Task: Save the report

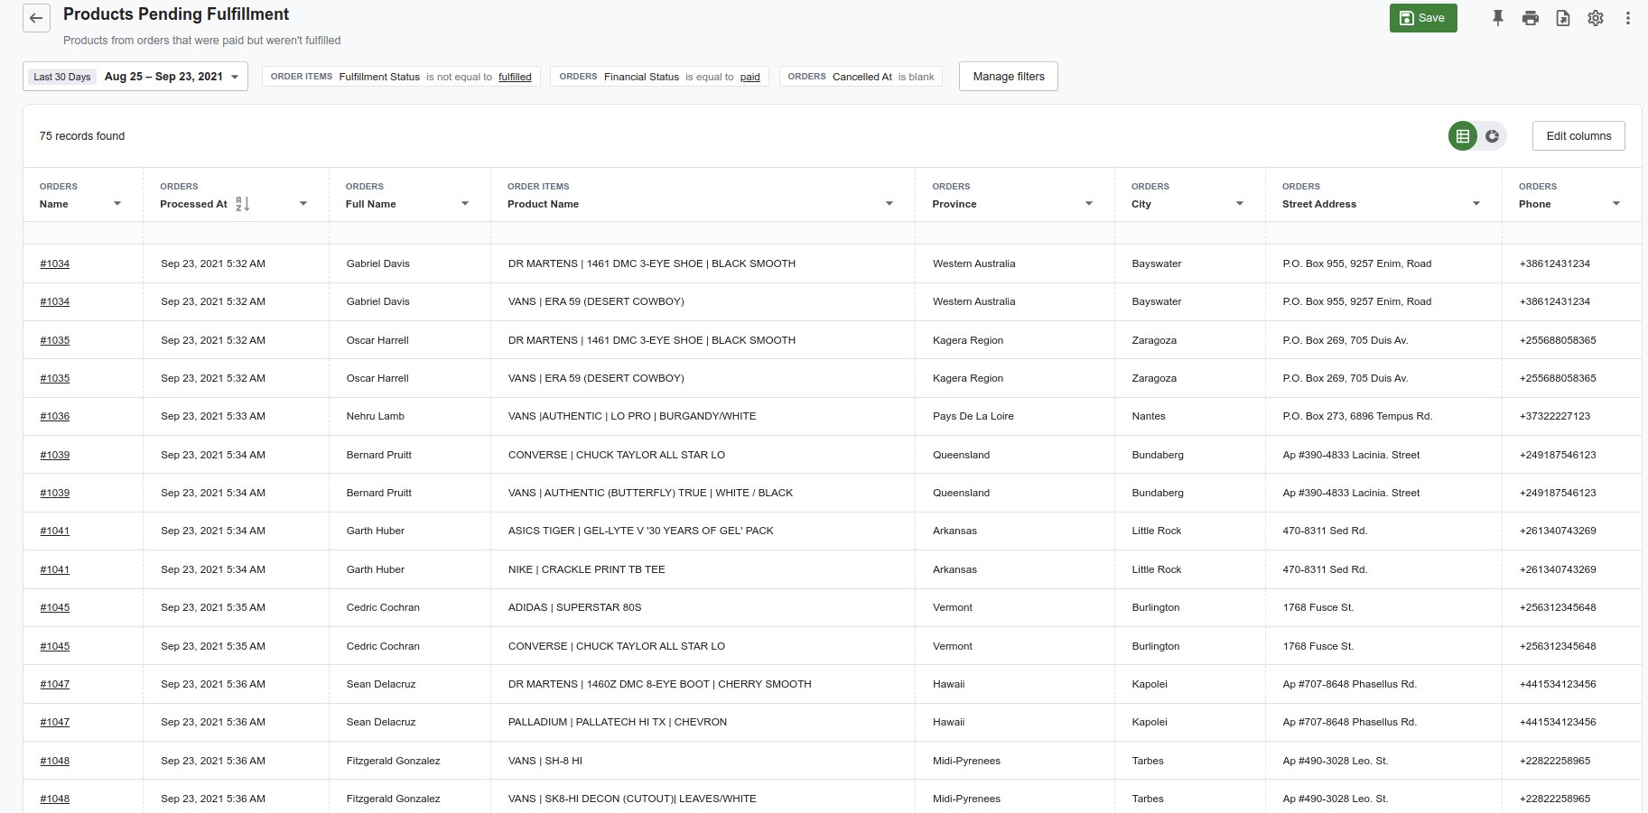Action: click(x=1423, y=17)
